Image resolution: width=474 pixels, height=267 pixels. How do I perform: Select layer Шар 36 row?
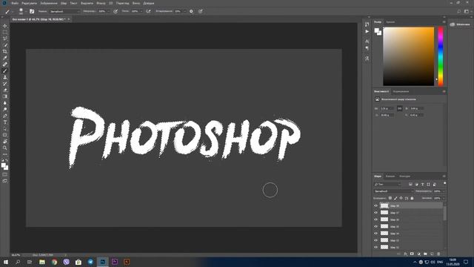pyautogui.click(x=411, y=220)
